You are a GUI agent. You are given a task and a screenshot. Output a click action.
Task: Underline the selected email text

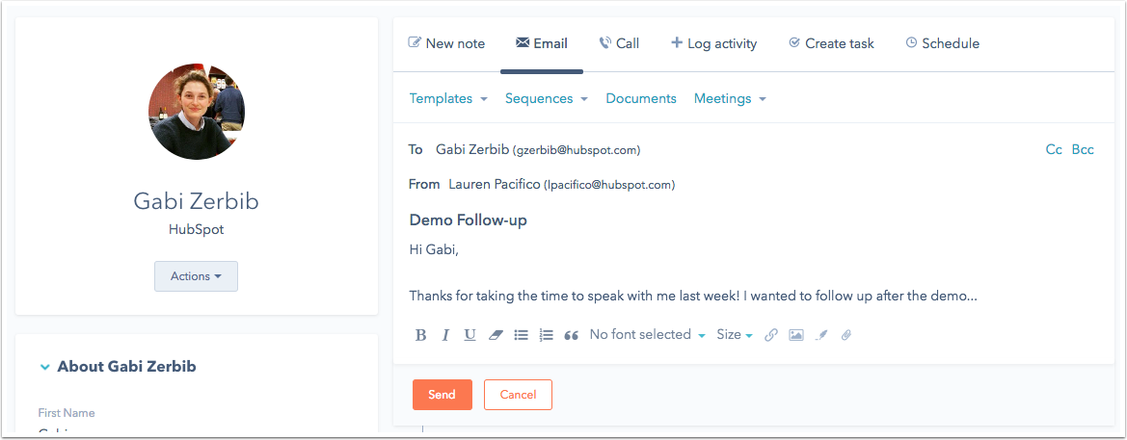pos(470,335)
